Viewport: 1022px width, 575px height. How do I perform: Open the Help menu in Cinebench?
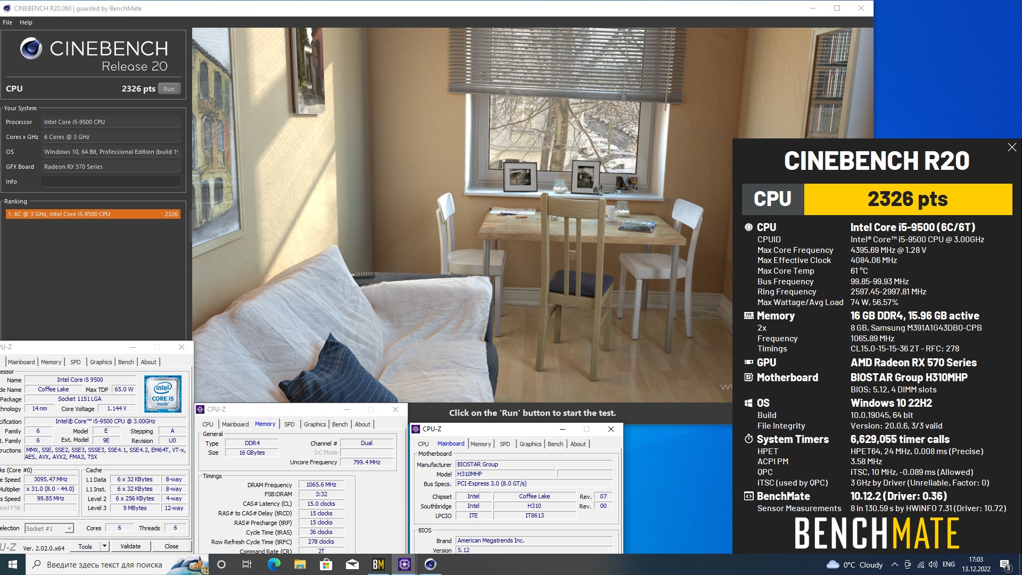[x=26, y=22]
